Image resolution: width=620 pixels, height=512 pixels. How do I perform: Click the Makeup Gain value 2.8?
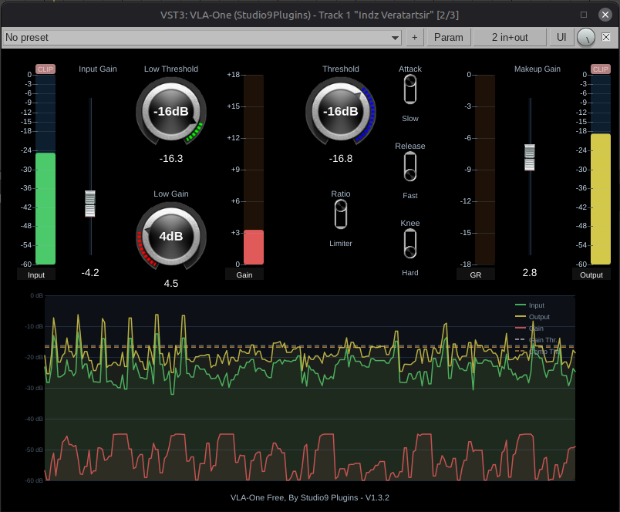pos(530,273)
